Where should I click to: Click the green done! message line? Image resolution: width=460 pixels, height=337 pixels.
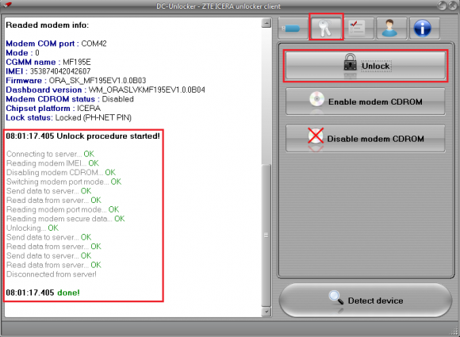pos(43,293)
